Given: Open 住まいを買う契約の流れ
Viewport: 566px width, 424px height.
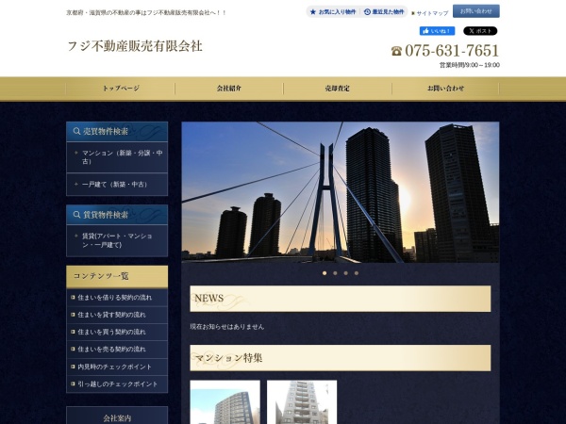Looking at the screenshot, I should (x=117, y=332).
